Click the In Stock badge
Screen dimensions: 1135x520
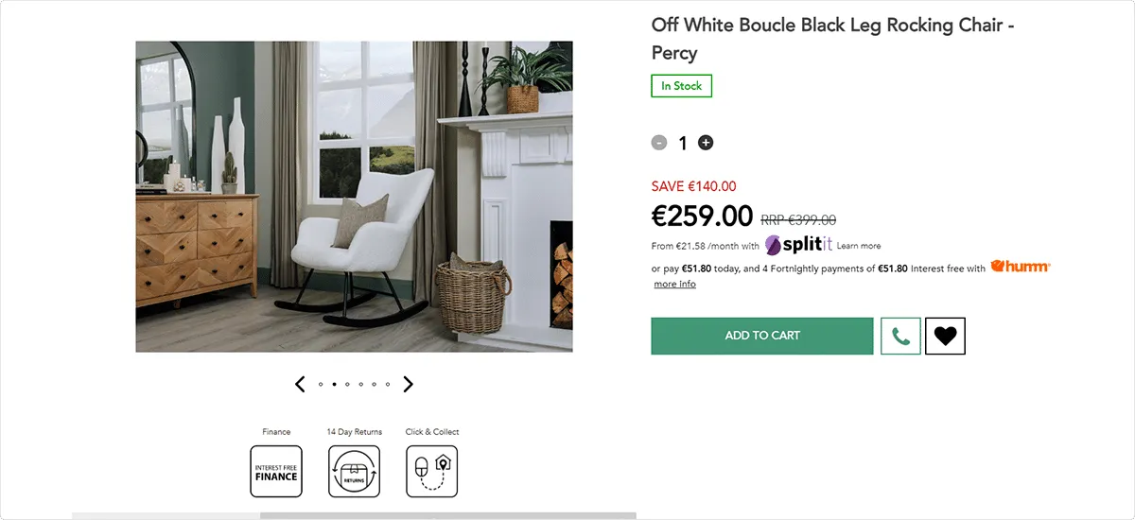681,86
